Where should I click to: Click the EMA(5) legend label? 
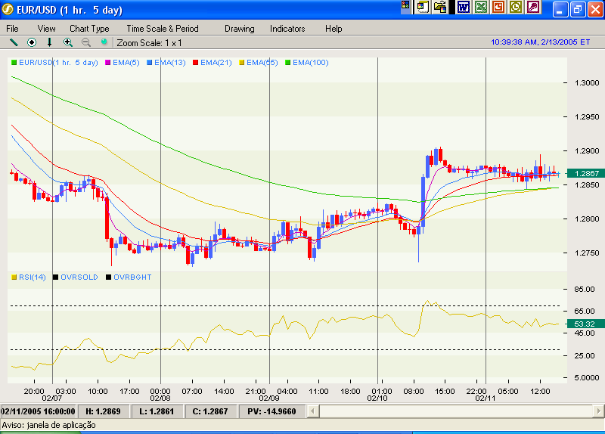click(x=125, y=63)
